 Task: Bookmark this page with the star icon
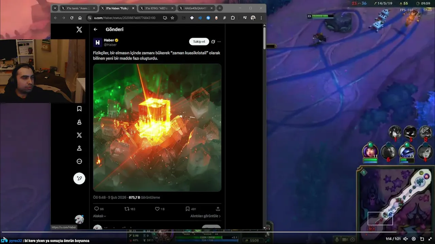(x=172, y=18)
